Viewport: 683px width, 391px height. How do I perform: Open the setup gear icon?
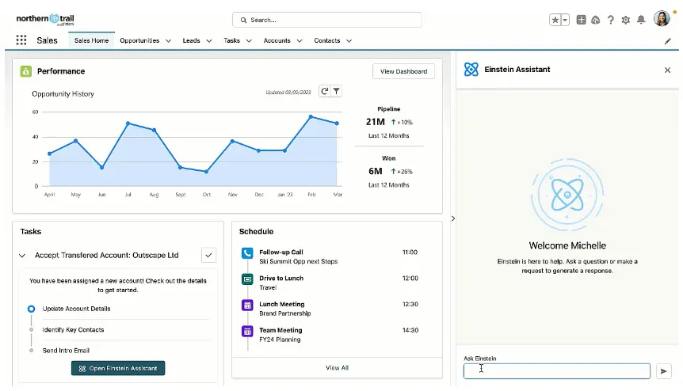[626, 20]
